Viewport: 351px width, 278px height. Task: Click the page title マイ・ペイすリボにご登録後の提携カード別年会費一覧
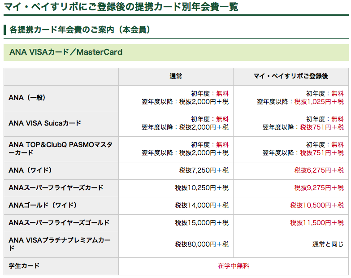[121, 7]
